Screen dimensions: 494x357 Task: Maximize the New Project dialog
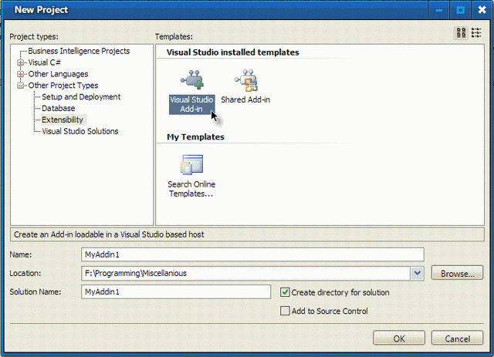[460, 10]
